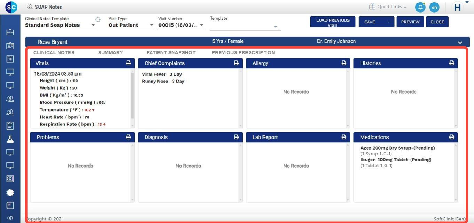
Task: Click the gear icon beside Clinical Notes Template
Action: click(98, 19)
